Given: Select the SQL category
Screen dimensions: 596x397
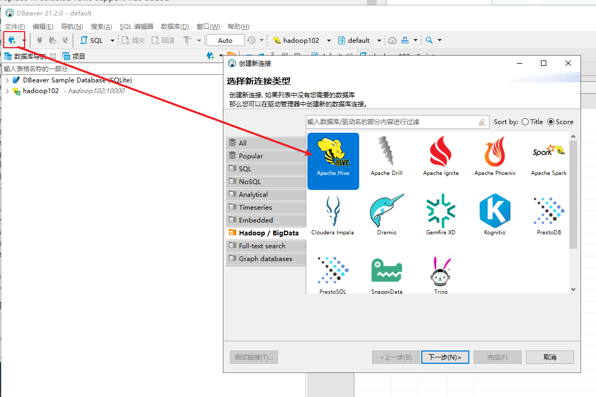Looking at the screenshot, I should [x=266, y=169].
